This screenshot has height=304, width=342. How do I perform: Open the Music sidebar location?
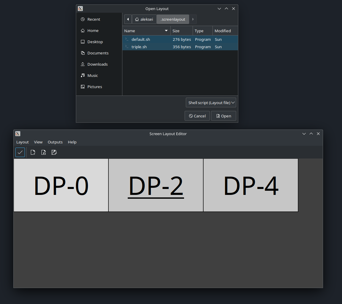point(92,75)
